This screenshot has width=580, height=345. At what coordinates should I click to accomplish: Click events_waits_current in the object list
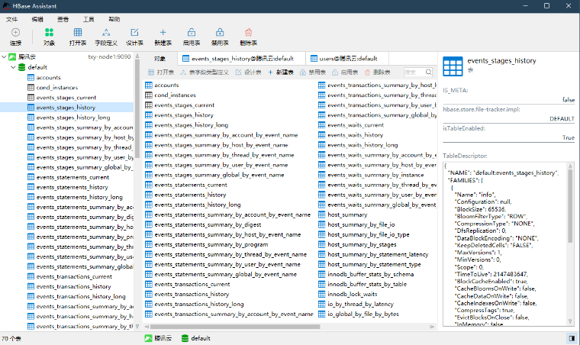pyautogui.click(x=356, y=125)
